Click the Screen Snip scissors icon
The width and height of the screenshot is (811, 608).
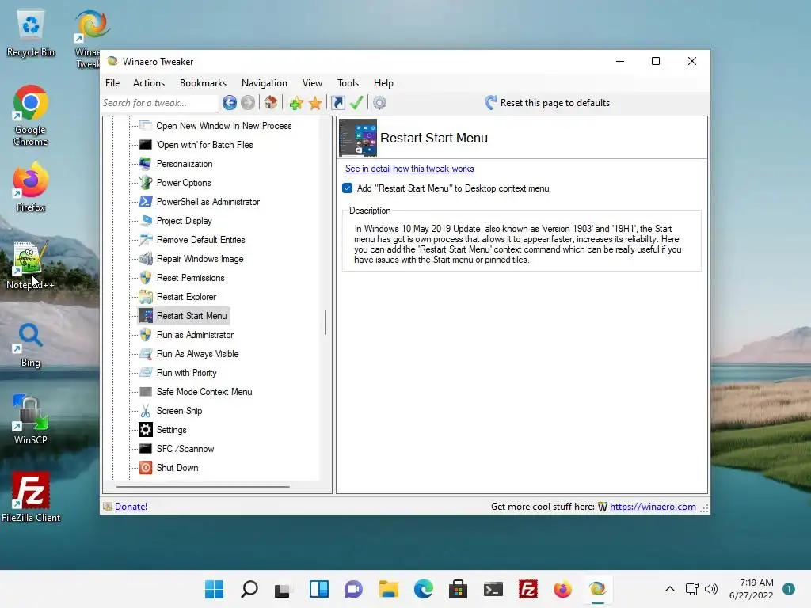pyautogui.click(x=146, y=411)
